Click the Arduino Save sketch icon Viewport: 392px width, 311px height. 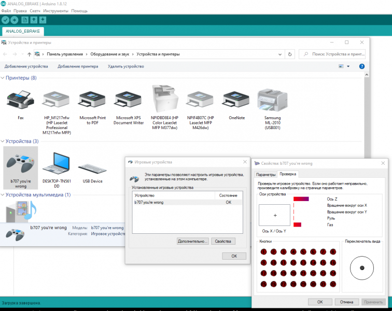point(43,20)
